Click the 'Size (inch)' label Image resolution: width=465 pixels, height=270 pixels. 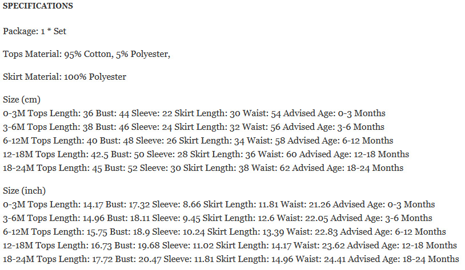(25, 191)
